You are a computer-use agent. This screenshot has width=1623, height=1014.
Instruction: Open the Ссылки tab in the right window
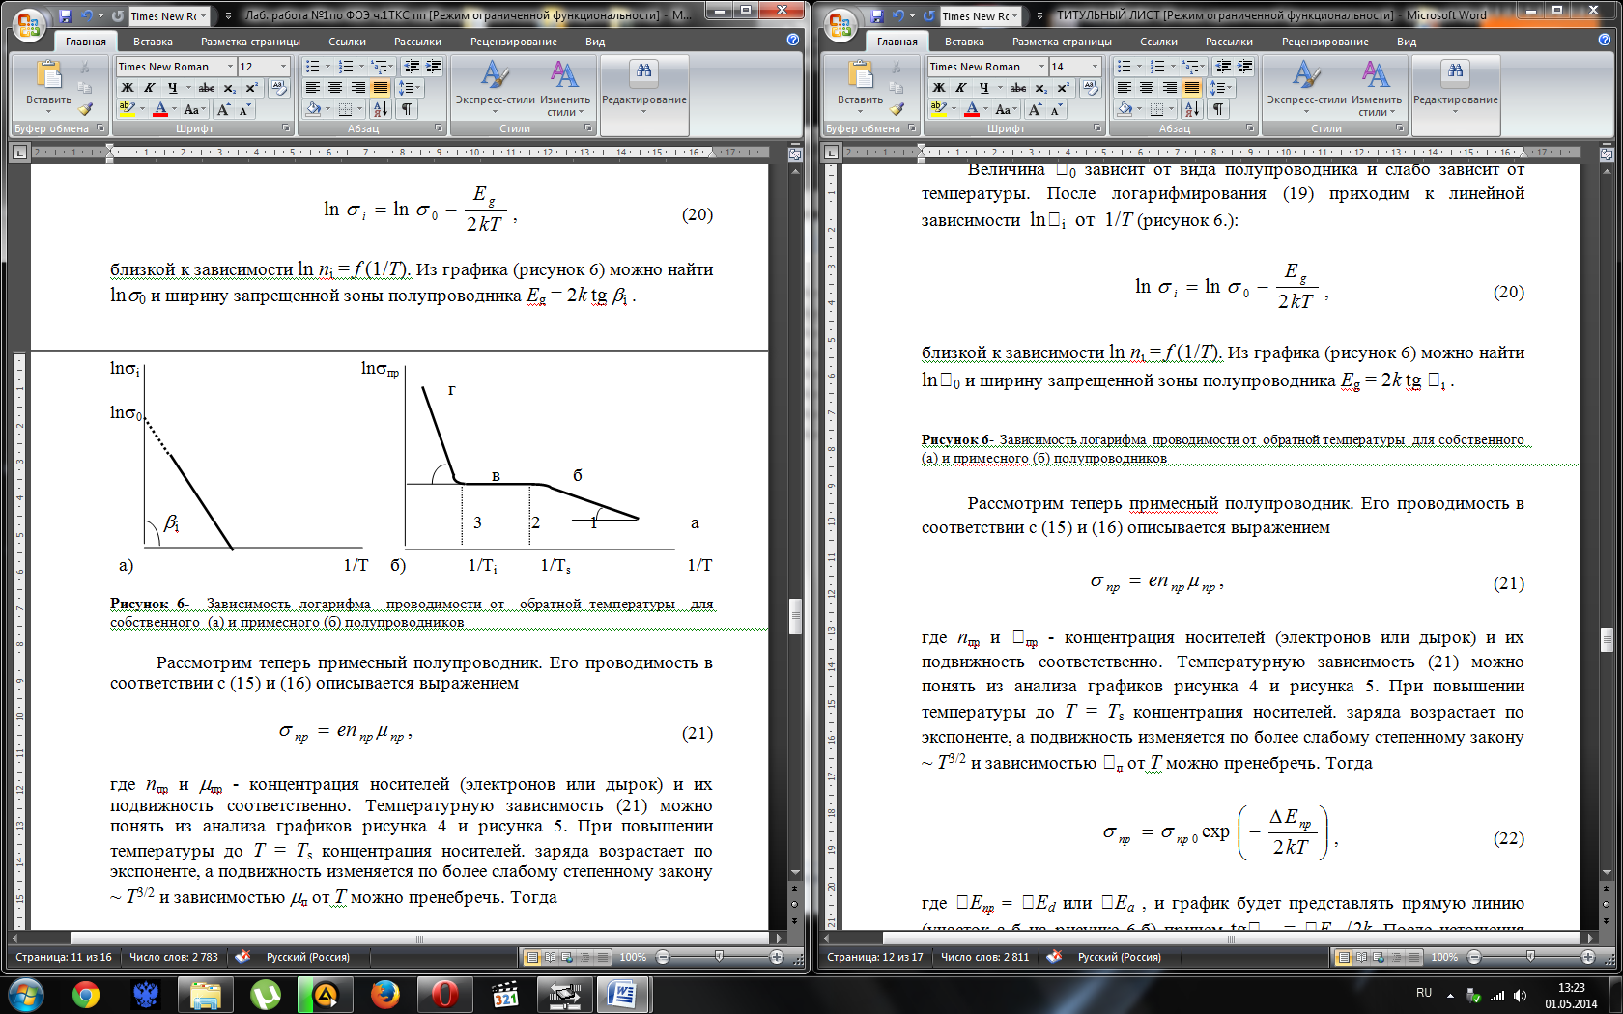click(1158, 42)
